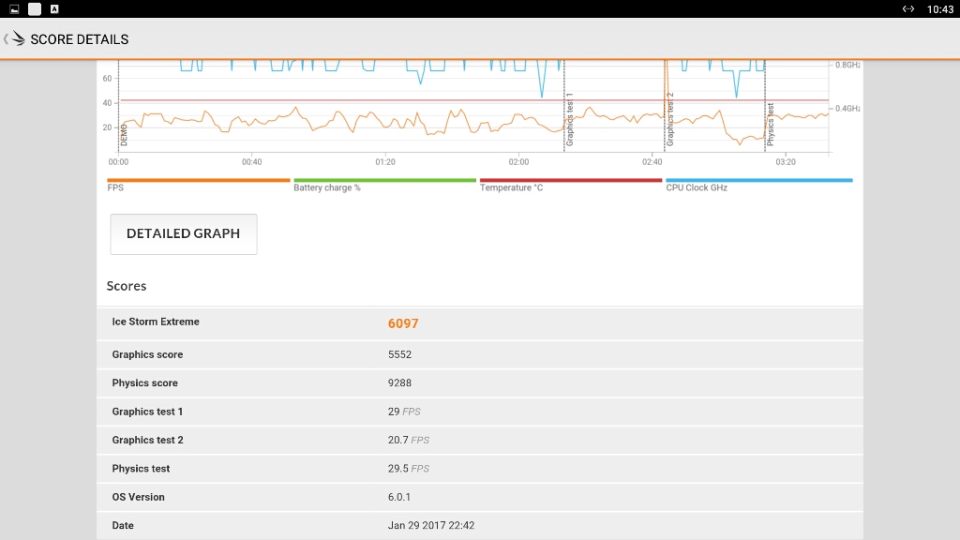Select the Temperature °C red legend bar
Viewport: 960px width, 540px height.
click(x=571, y=181)
